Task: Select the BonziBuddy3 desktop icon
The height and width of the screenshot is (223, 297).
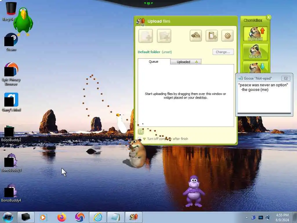Action: pyautogui.click(x=11, y=163)
